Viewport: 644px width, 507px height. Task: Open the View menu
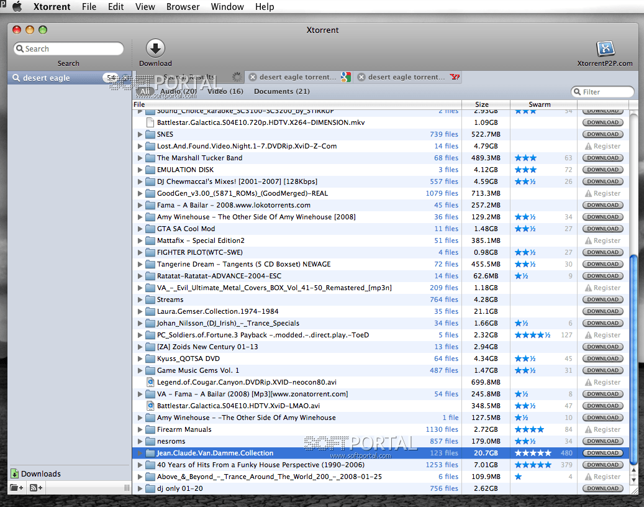145,7
